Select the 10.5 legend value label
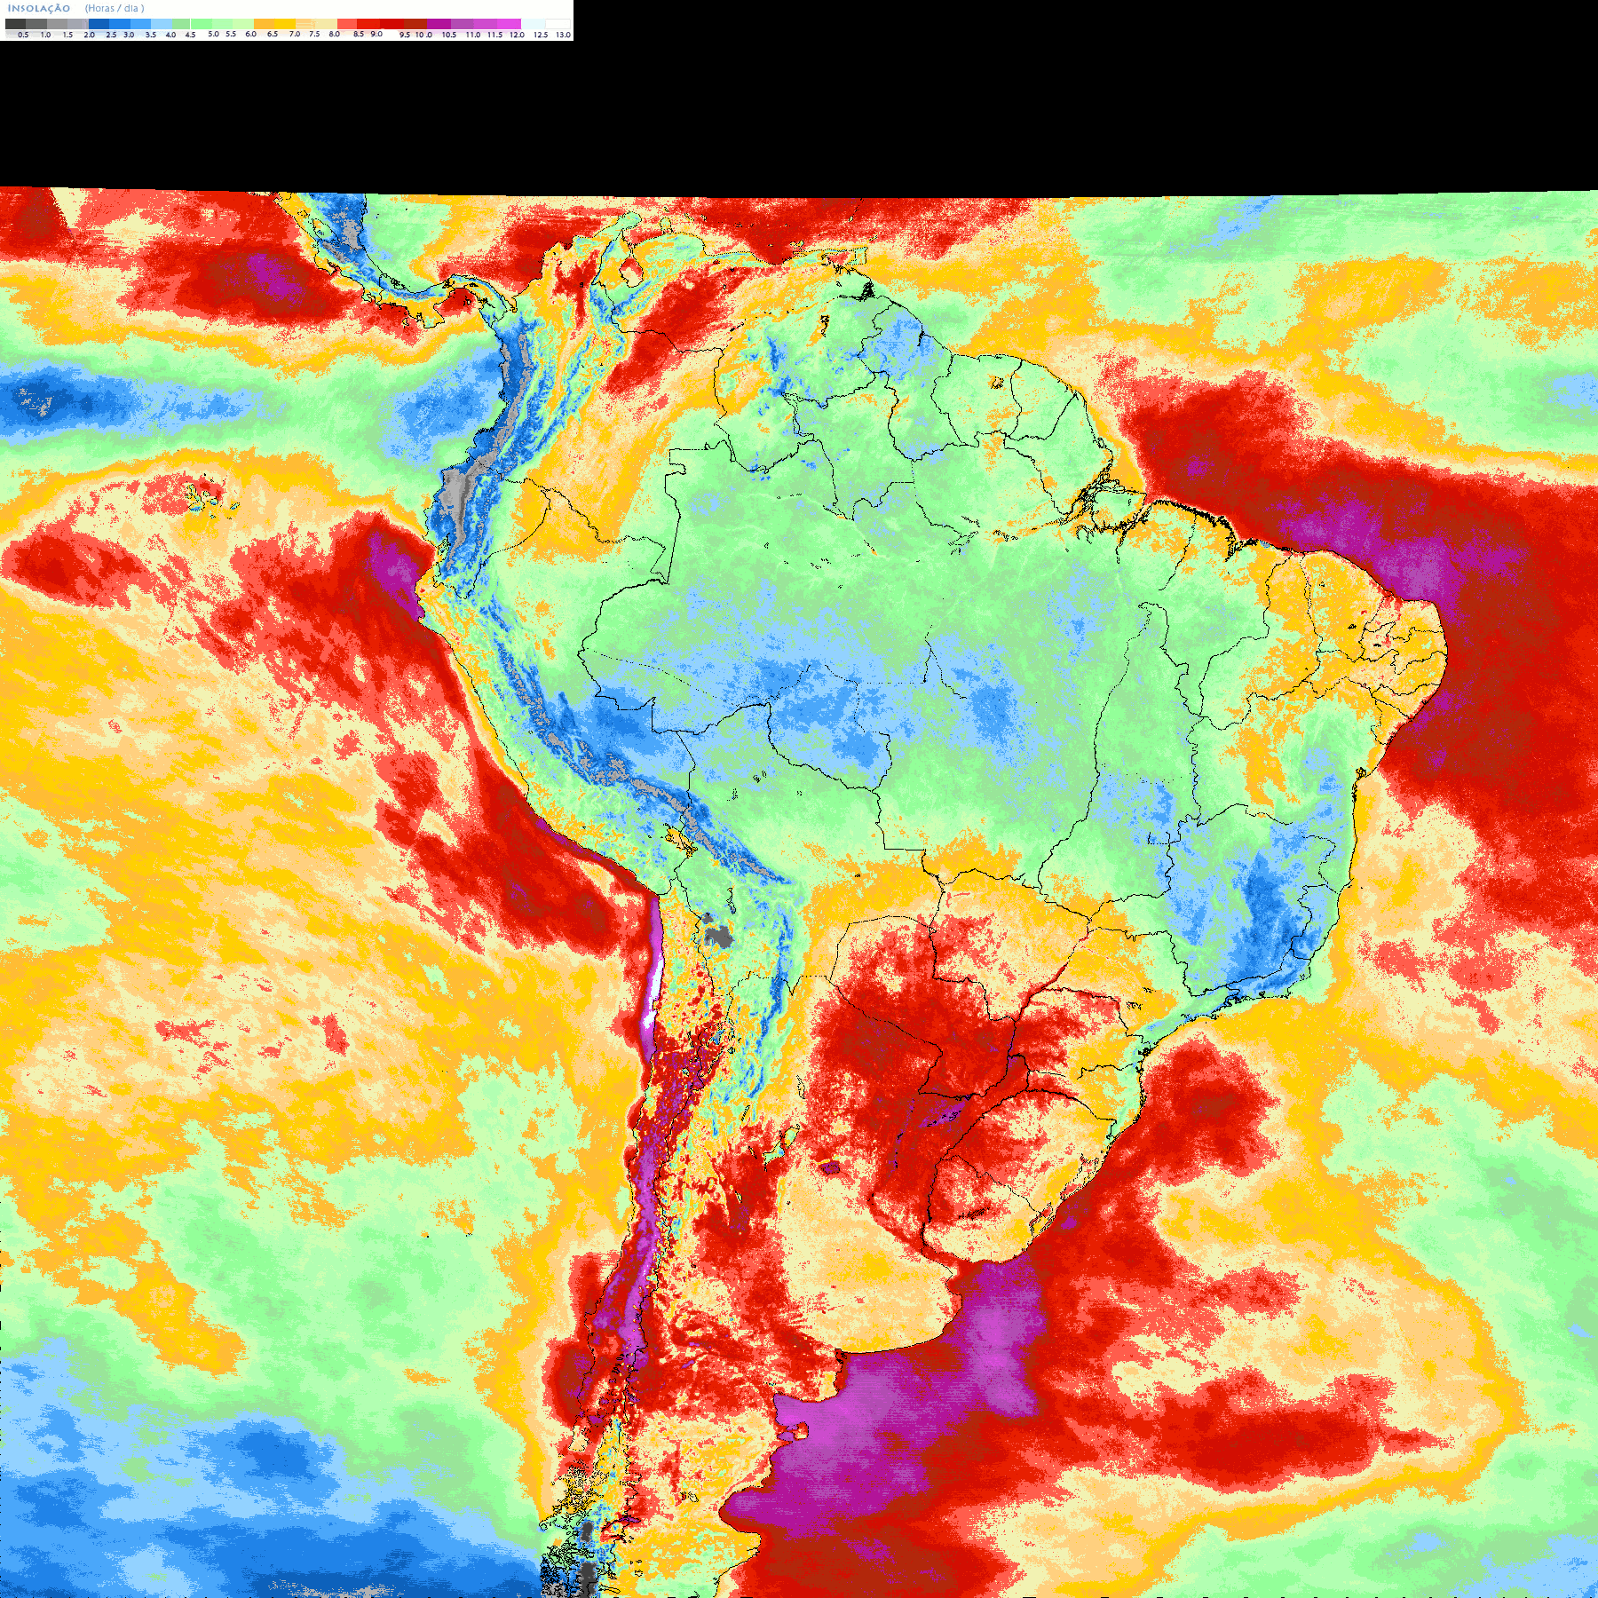Image resolution: width=1598 pixels, height=1598 pixels. point(449,35)
